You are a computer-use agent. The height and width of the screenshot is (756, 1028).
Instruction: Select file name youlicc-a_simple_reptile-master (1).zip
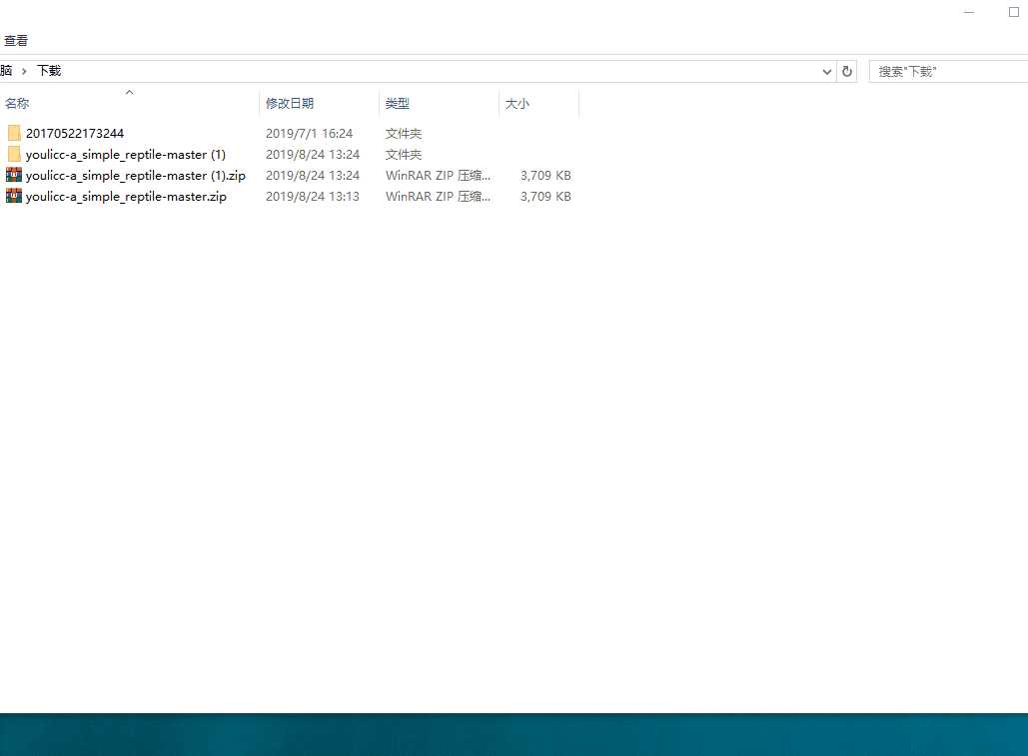coord(136,176)
